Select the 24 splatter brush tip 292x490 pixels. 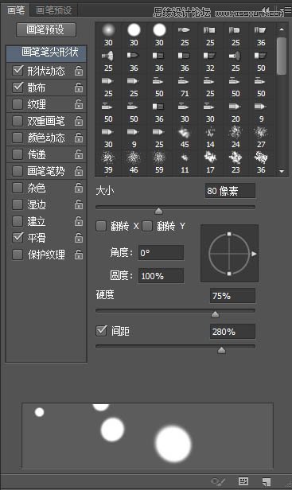pyautogui.click(x=236, y=138)
